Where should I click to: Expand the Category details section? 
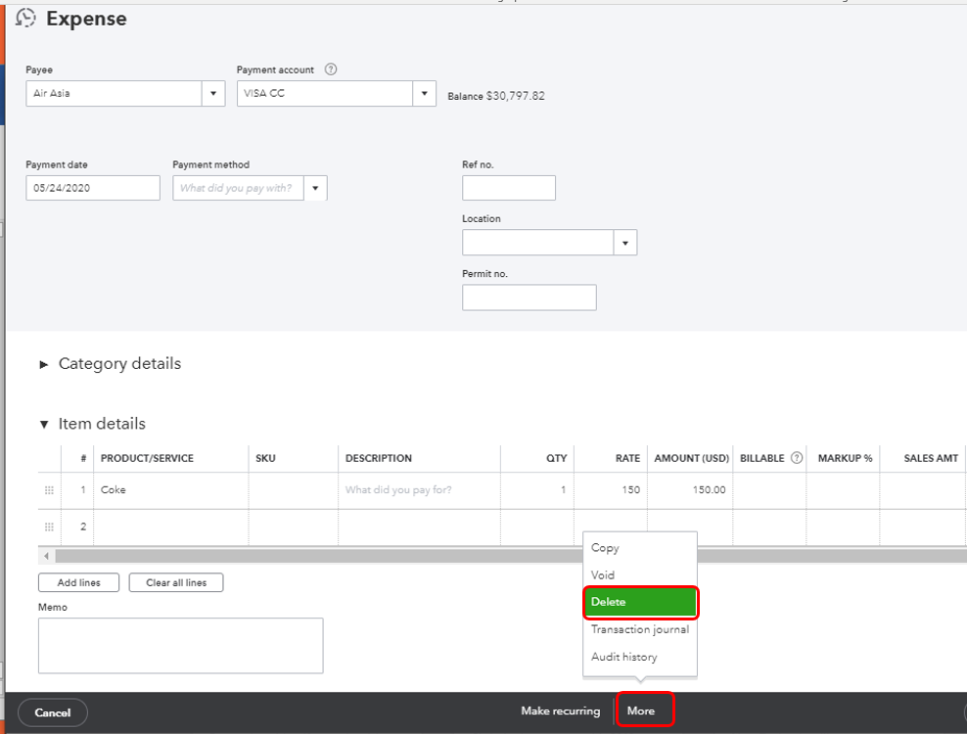(x=44, y=364)
